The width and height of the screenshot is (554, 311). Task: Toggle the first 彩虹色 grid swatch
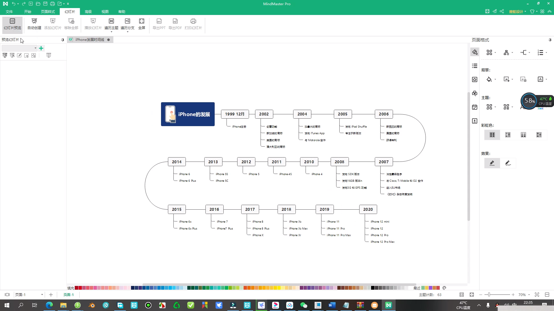(492, 135)
